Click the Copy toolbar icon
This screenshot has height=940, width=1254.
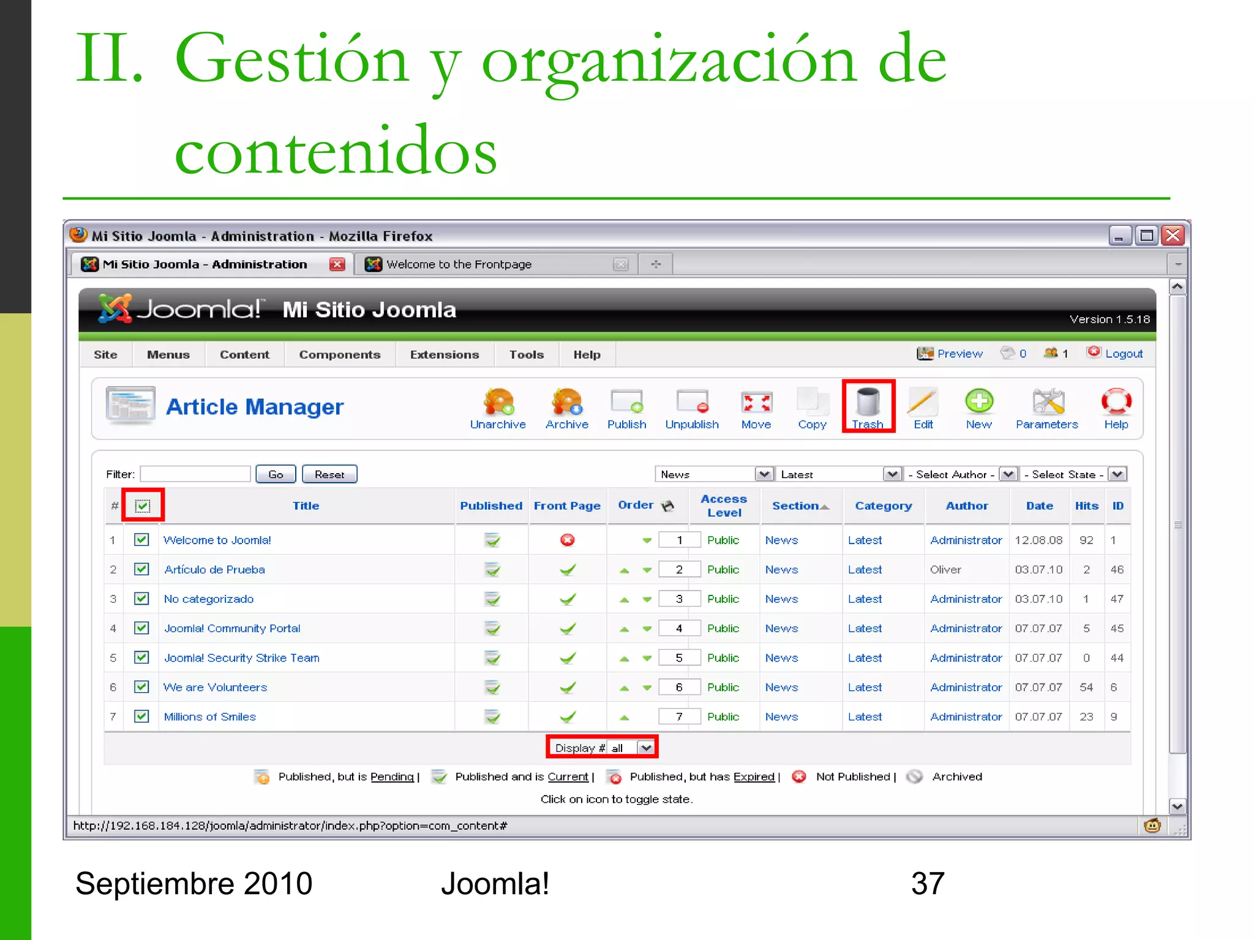tap(812, 408)
